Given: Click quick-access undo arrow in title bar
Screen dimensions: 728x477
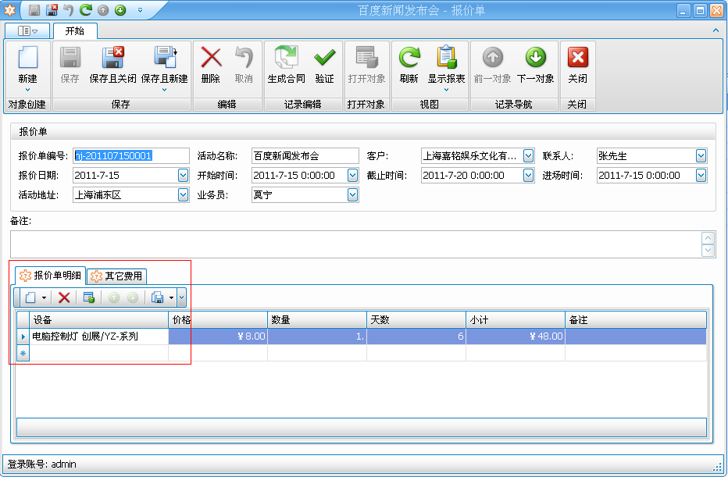Looking at the screenshot, I should point(69,9).
